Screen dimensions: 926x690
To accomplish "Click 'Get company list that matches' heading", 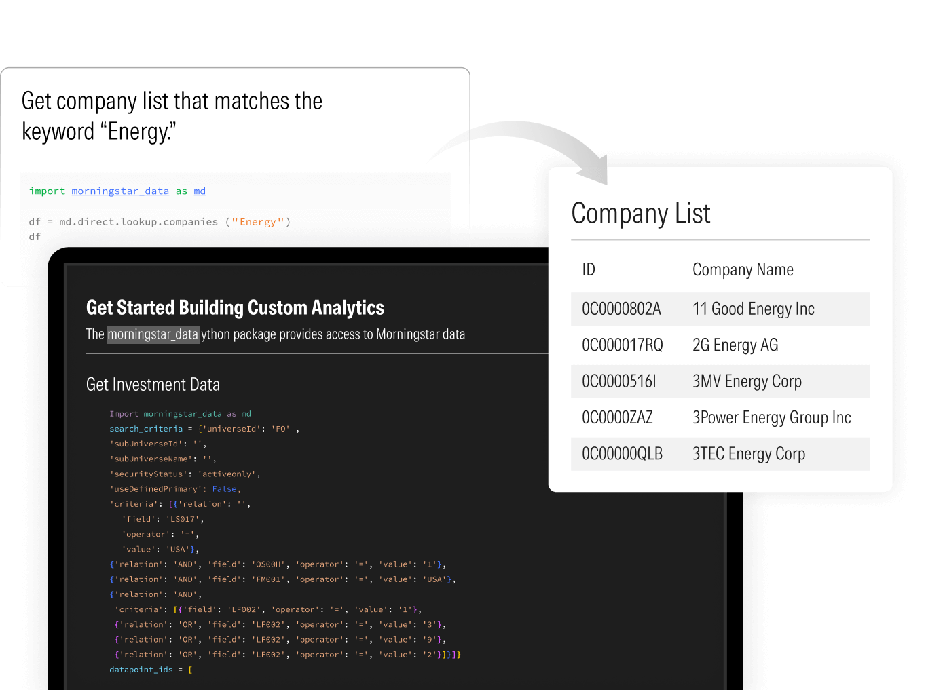I will pos(172,116).
